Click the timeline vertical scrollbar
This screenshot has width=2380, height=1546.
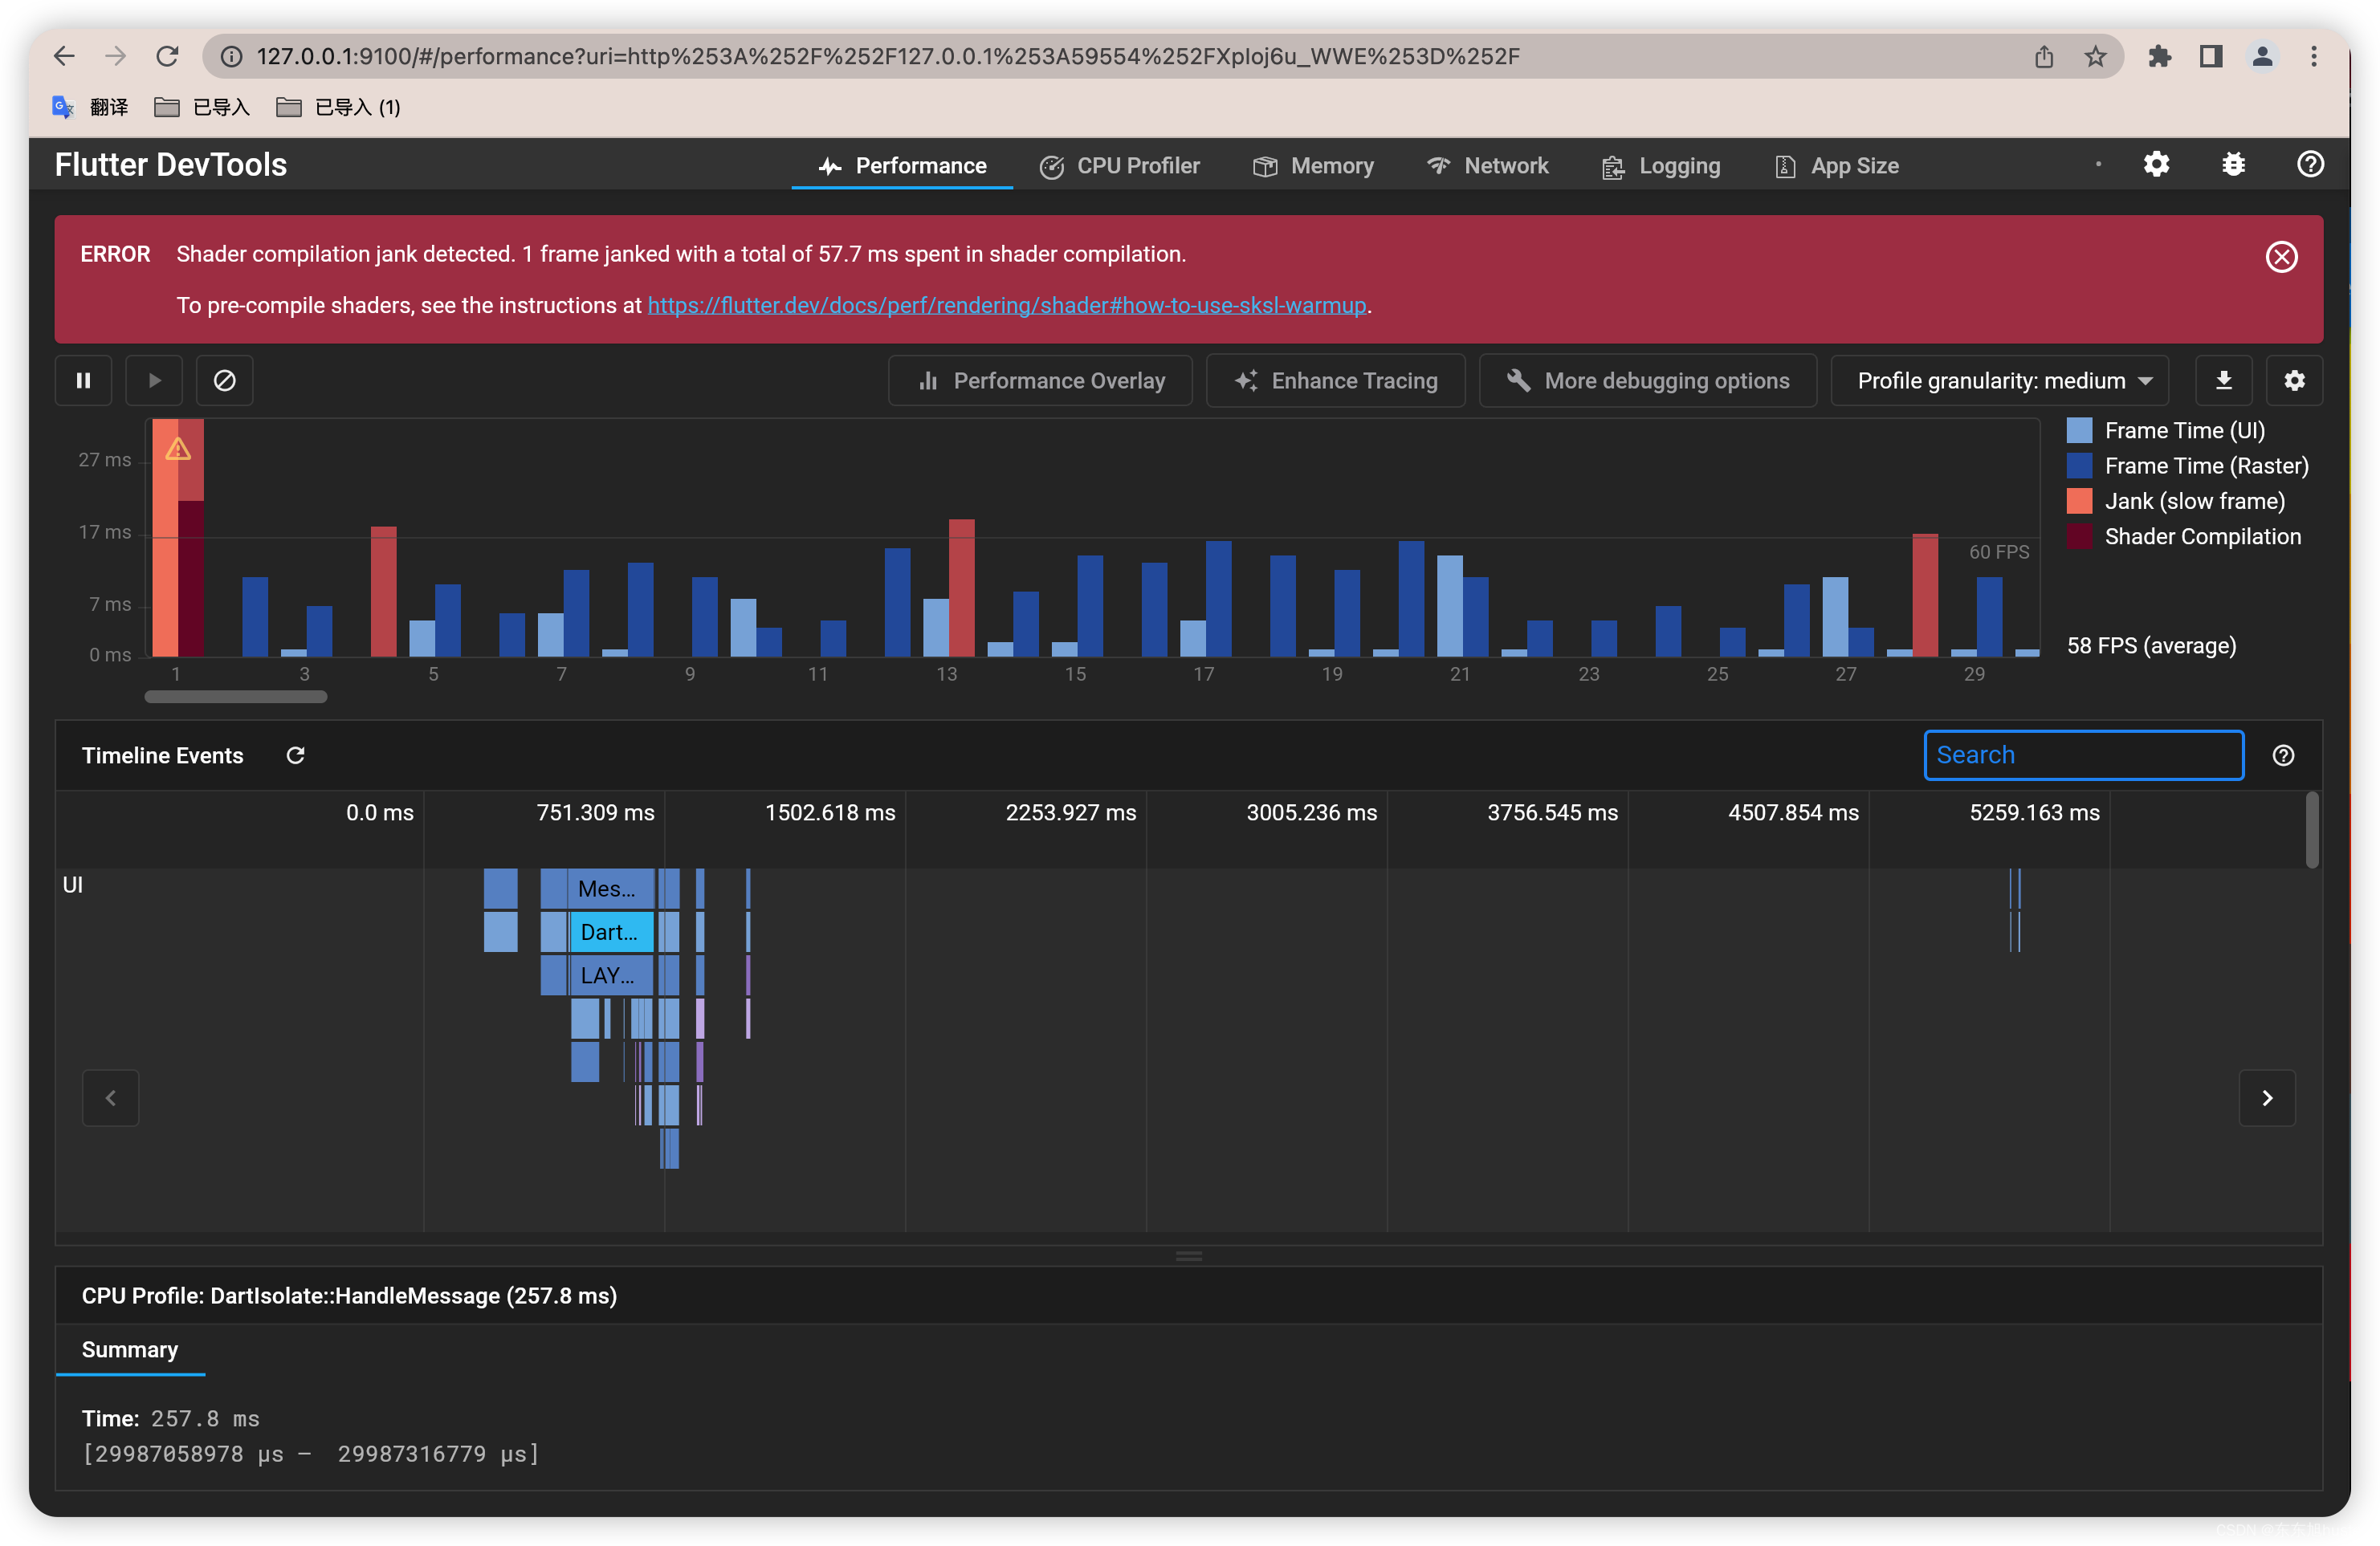(x=2312, y=831)
